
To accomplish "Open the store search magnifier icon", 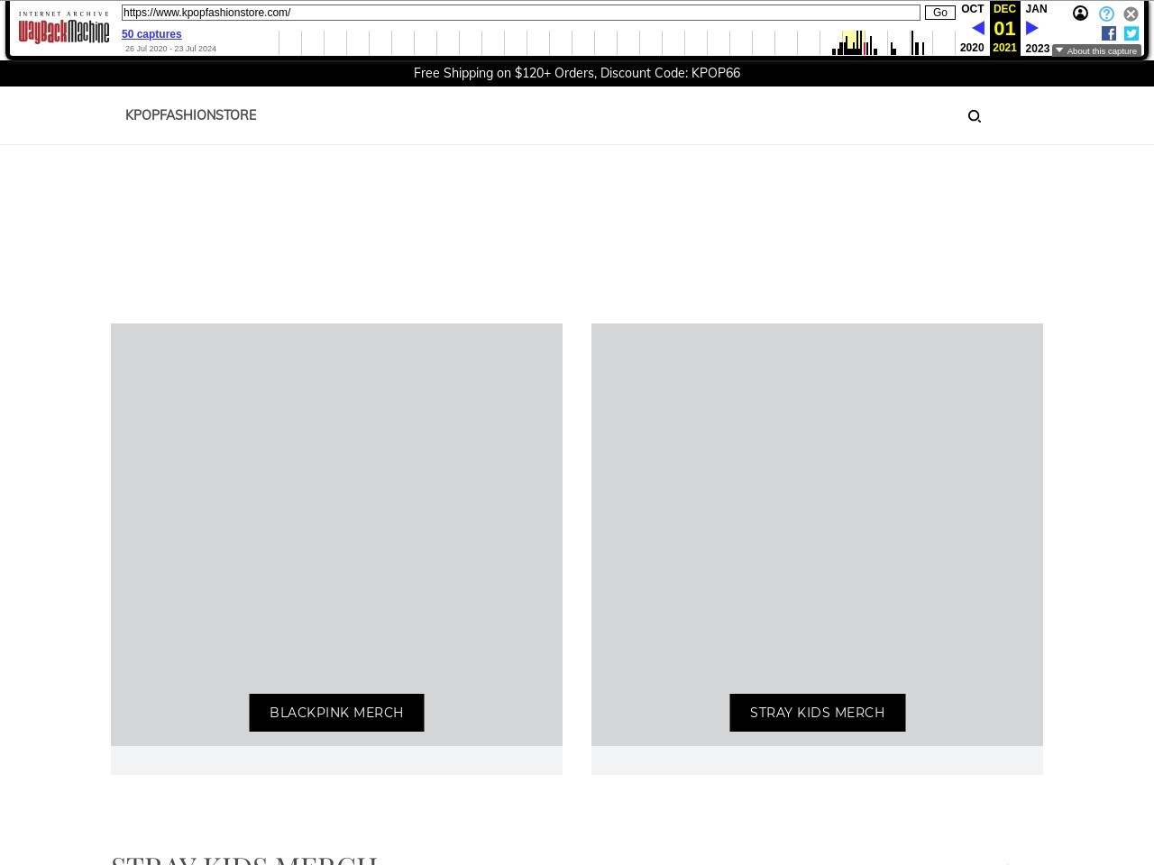I will pos(974,116).
